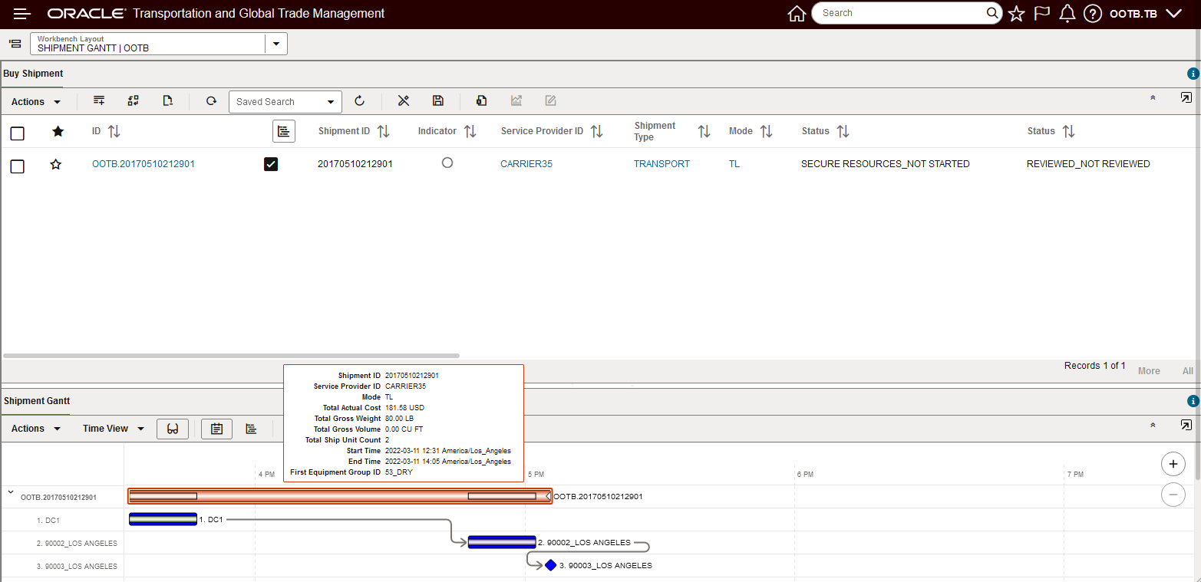This screenshot has height=582, width=1201.
Task: Click Gantt icon button in table header
Action: tap(284, 131)
